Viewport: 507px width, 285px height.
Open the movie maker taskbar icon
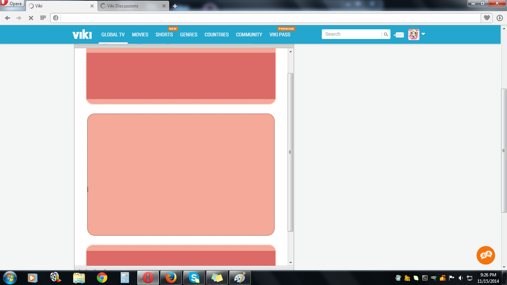coord(55,278)
